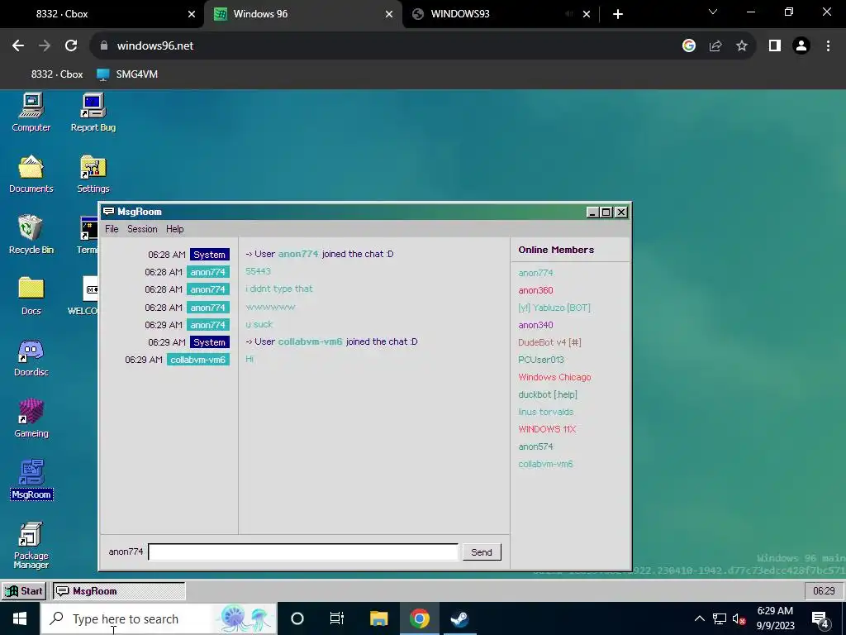Viewport: 846px width, 635px height.
Task: Open Task View on the taskbar
Action: (x=337, y=618)
